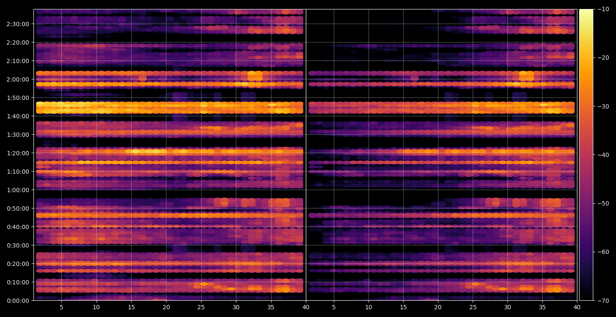Pick x-axis label 35 of left heatmap
The width and height of the screenshot is (616, 317).
coord(271,307)
